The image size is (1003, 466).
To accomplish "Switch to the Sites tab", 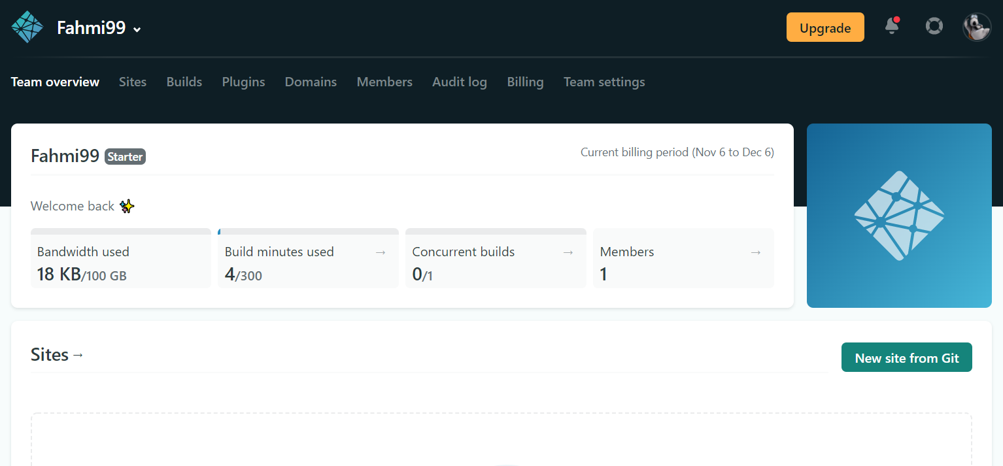I will click(x=133, y=82).
